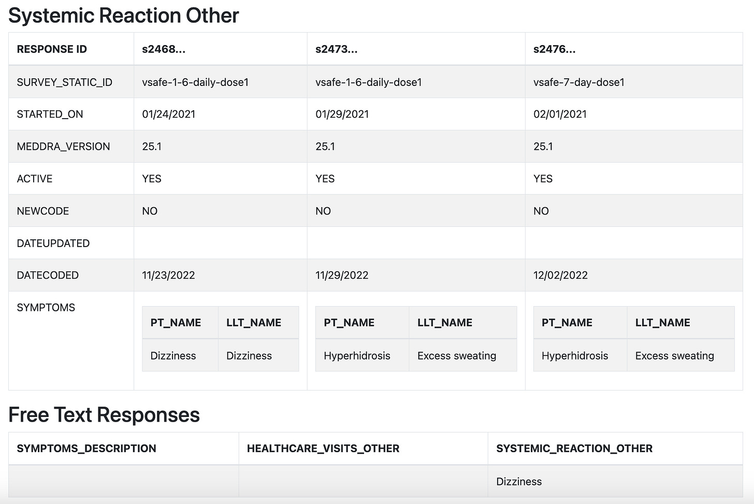The width and height of the screenshot is (754, 504).
Task: Click the Dizziness free text response
Action: click(x=519, y=482)
